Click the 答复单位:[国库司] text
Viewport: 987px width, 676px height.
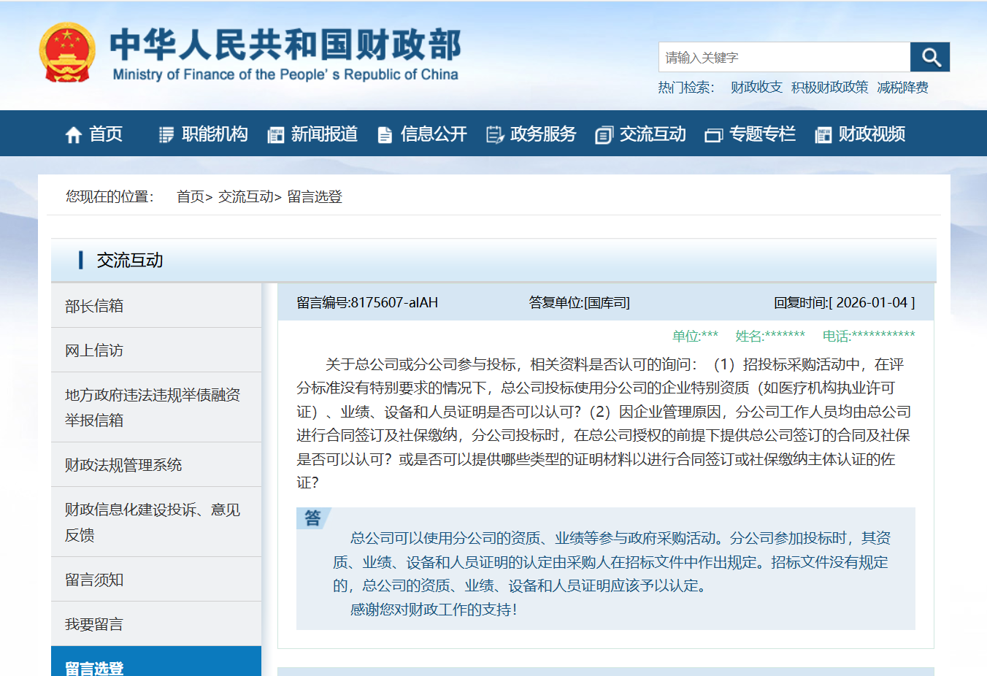coord(580,302)
